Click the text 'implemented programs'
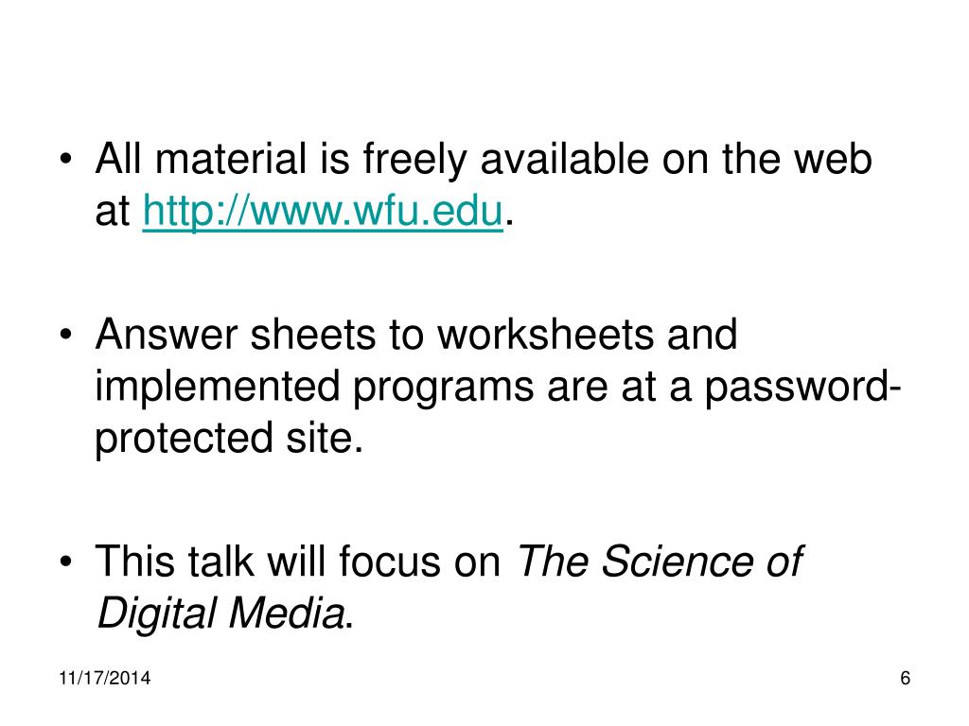Screen dimensions: 969x726 [314, 389]
